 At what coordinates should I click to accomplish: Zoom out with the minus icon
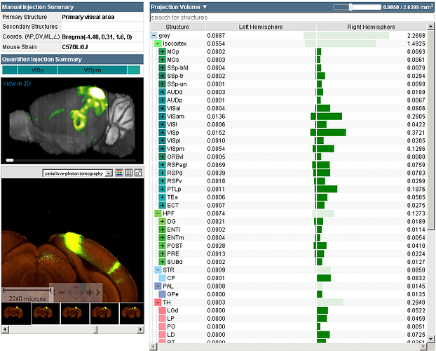pyautogui.click(x=62, y=293)
